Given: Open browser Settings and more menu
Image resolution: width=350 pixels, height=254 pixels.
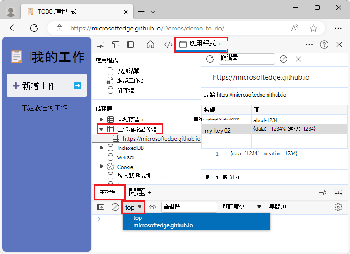Looking at the screenshot, I should tap(338, 28).
